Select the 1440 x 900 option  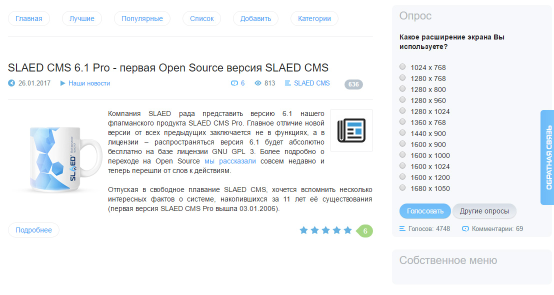click(402, 132)
